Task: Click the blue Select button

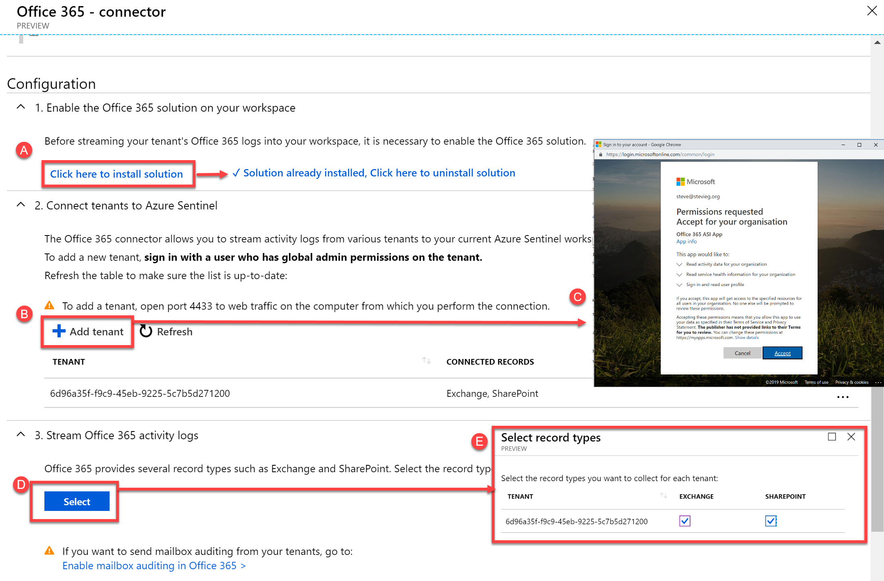Action: pyautogui.click(x=77, y=501)
